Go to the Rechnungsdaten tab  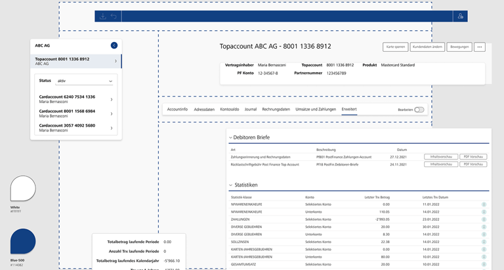[x=276, y=110]
